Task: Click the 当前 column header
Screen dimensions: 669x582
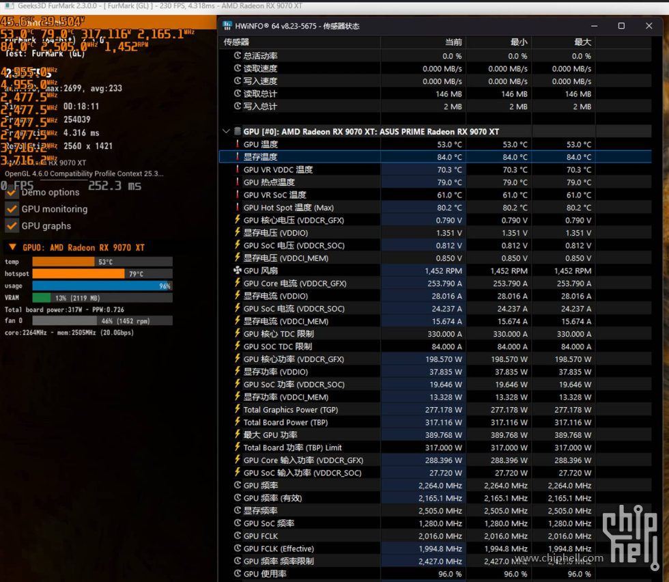Action: click(423, 42)
